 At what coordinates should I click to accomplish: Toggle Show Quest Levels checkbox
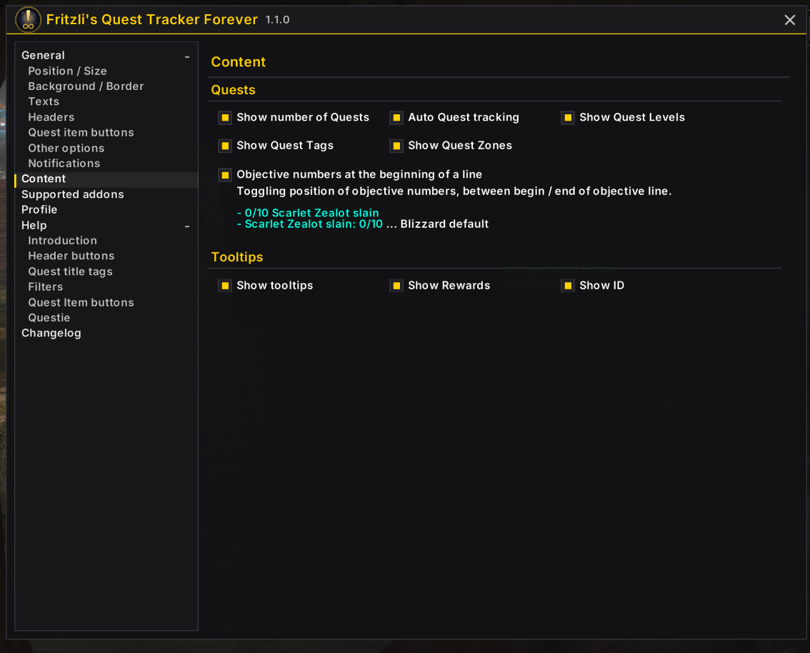[x=568, y=118]
